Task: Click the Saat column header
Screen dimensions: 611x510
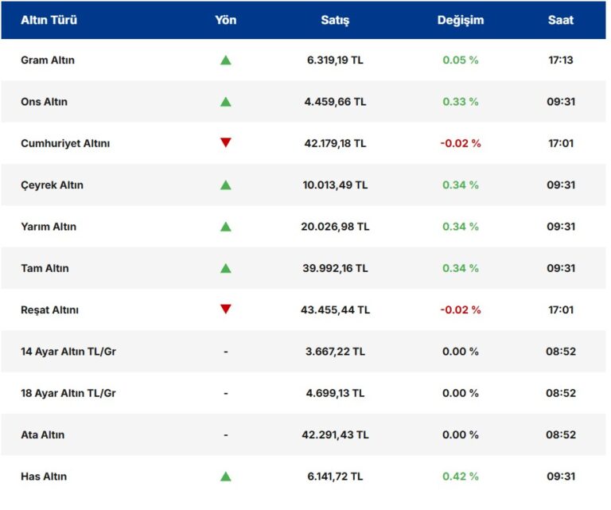Action: click(560, 20)
